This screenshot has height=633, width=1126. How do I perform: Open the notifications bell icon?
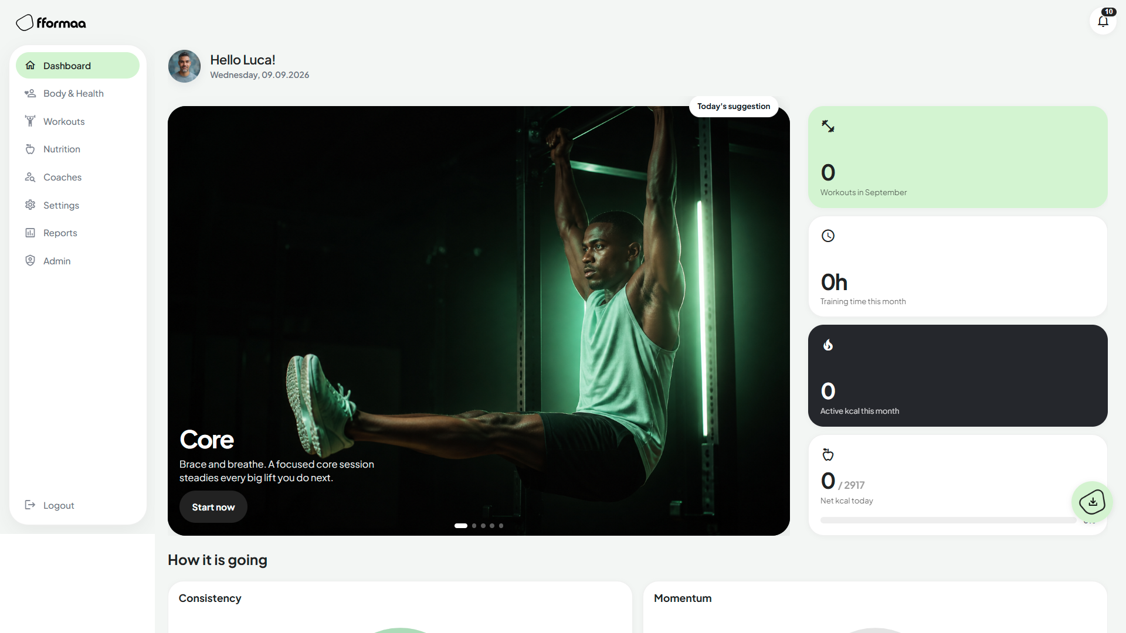pyautogui.click(x=1103, y=21)
